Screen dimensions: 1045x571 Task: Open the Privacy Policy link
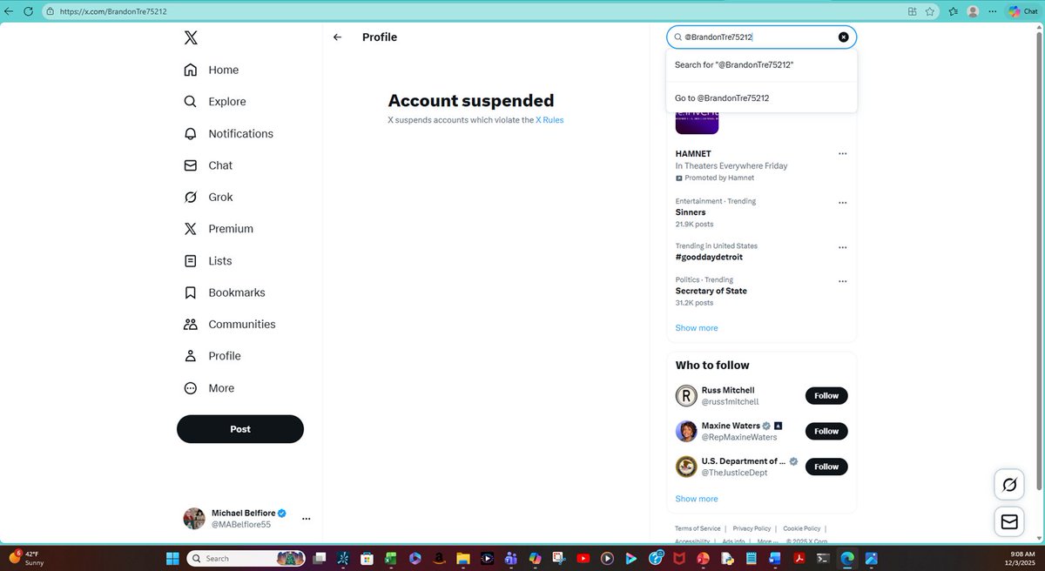click(x=752, y=528)
